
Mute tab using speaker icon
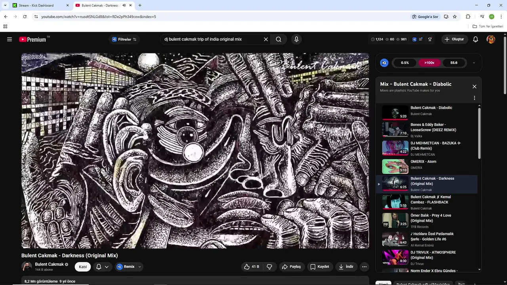coord(124,6)
